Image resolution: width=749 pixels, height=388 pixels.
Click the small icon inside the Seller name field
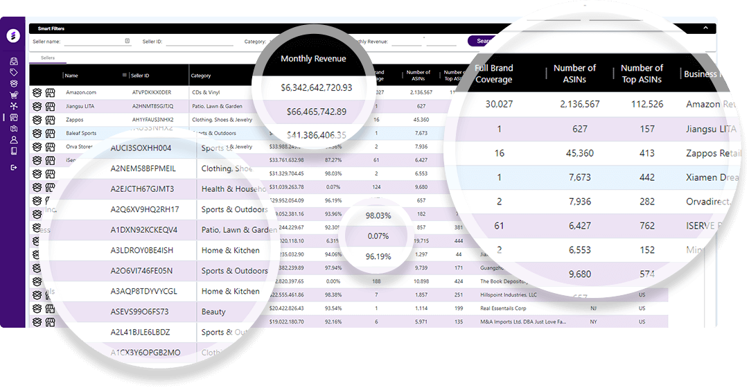127,41
